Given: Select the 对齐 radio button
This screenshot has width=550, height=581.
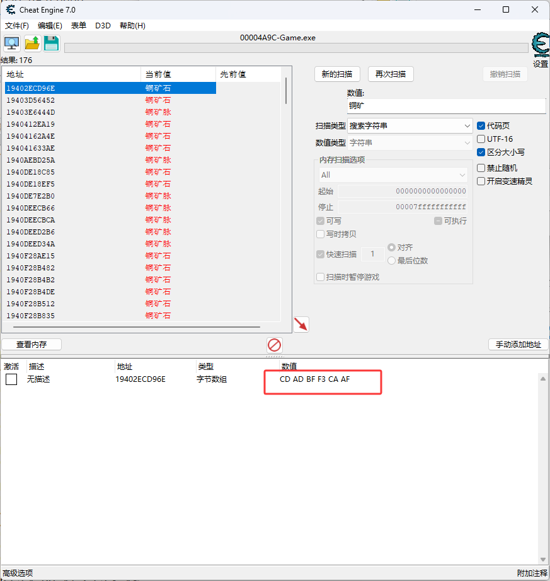Looking at the screenshot, I should click(391, 247).
